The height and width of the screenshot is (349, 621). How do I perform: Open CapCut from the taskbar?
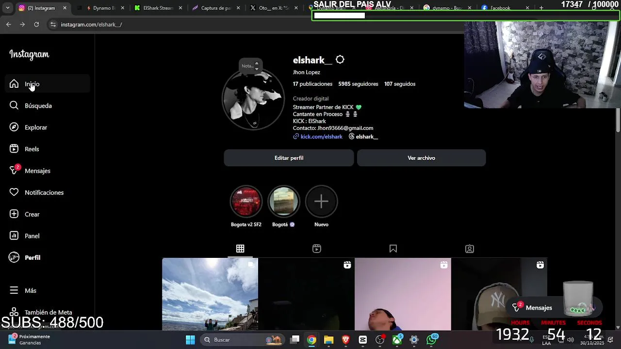tap(362, 340)
